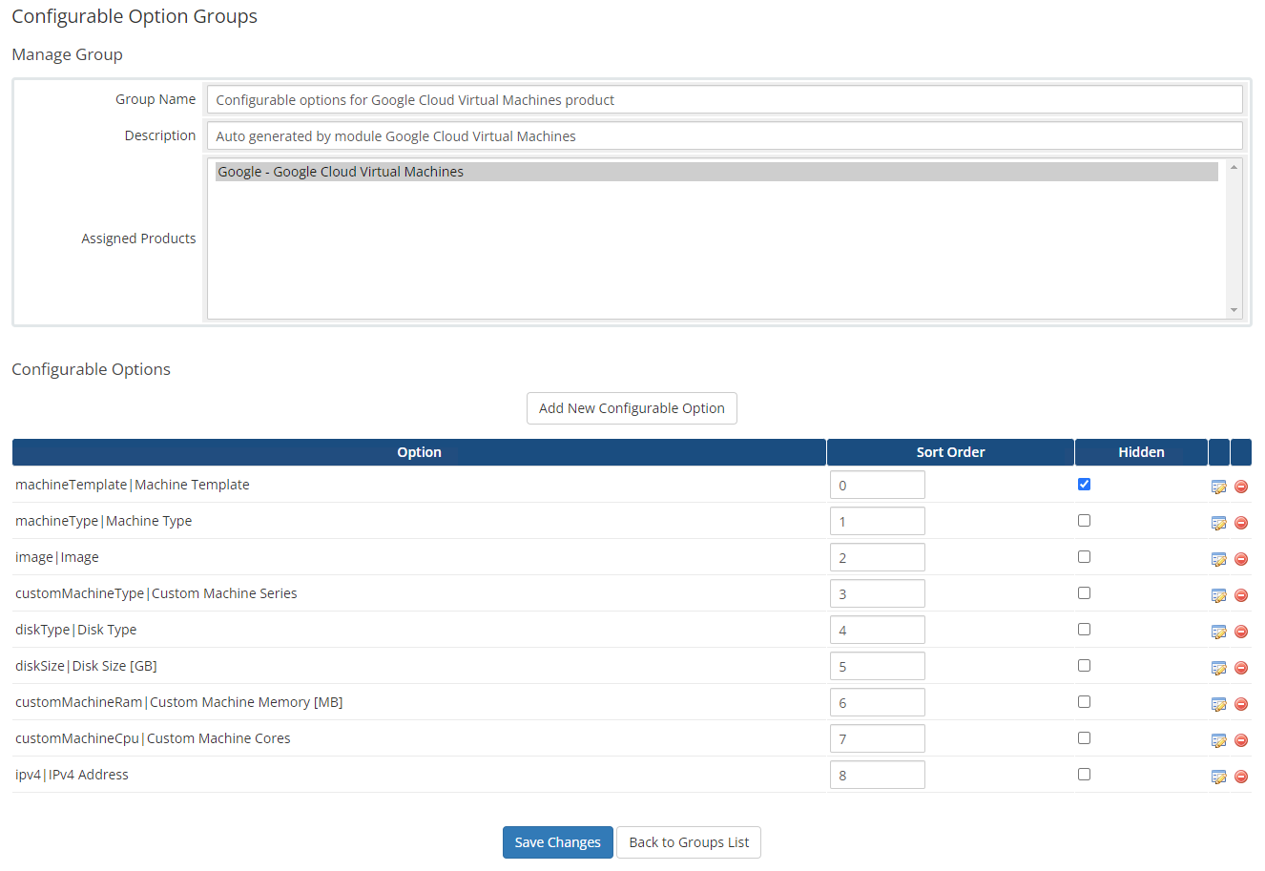This screenshot has width=1265, height=871.
Task: Click Save Changes button
Action: pyautogui.click(x=557, y=842)
